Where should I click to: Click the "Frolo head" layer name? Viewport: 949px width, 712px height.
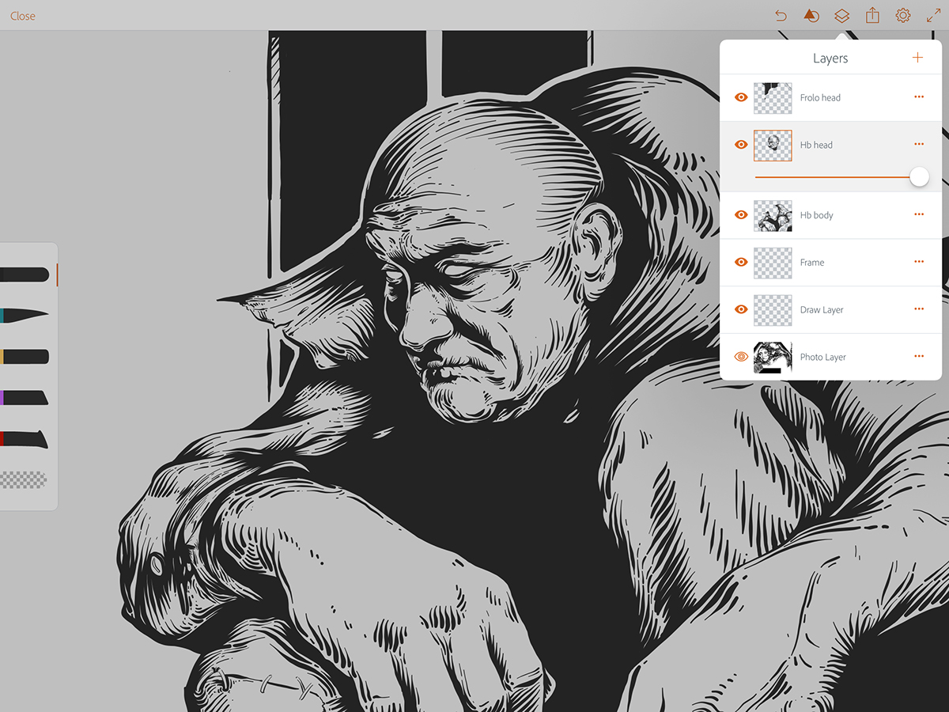[x=820, y=98]
